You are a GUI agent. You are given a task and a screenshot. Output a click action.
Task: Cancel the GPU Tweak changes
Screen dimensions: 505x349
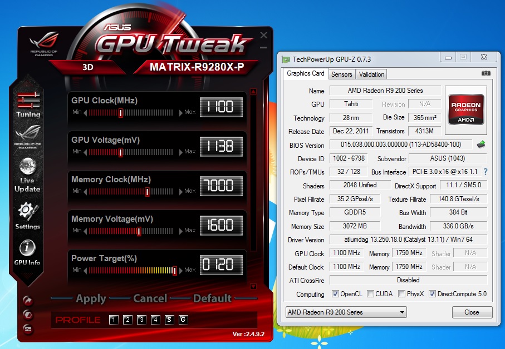(x=150, y=298)
